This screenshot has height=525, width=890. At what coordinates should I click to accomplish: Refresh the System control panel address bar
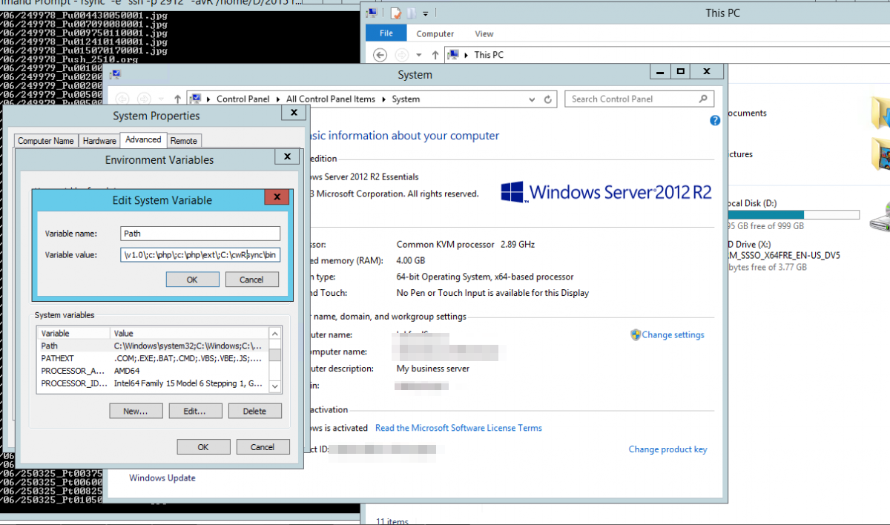[x=548, y=99]
